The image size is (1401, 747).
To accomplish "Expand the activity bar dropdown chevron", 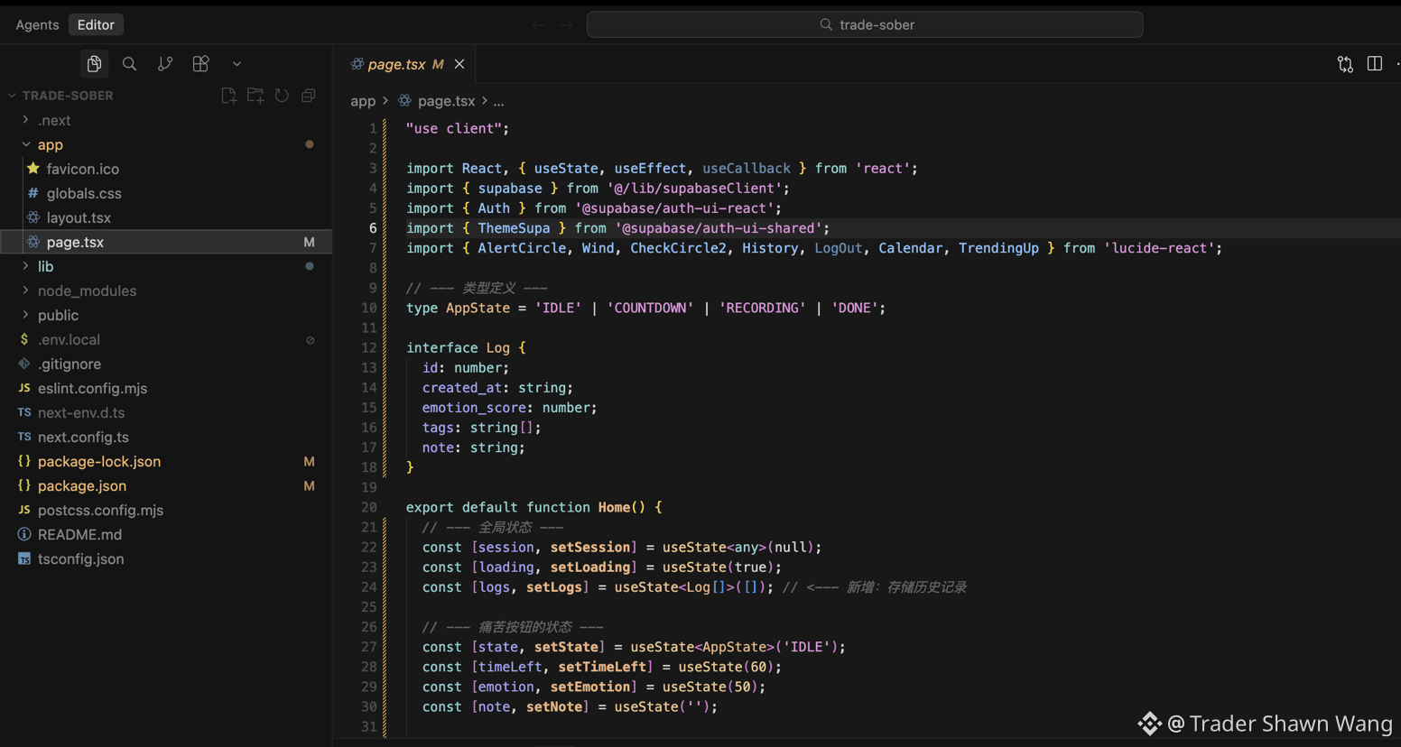I will (x=237, y=64).
